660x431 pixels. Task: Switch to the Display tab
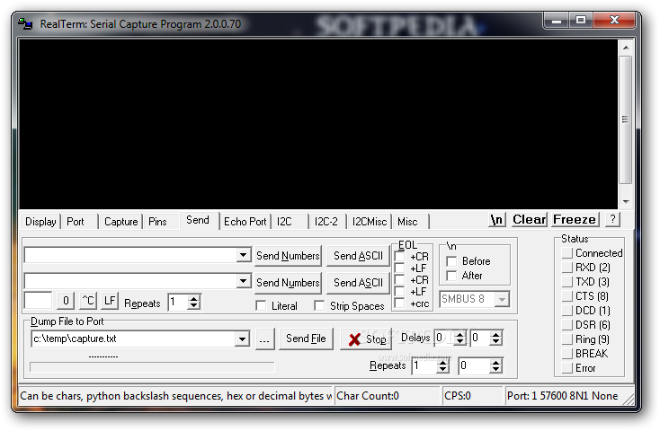[x=40, y=222]
